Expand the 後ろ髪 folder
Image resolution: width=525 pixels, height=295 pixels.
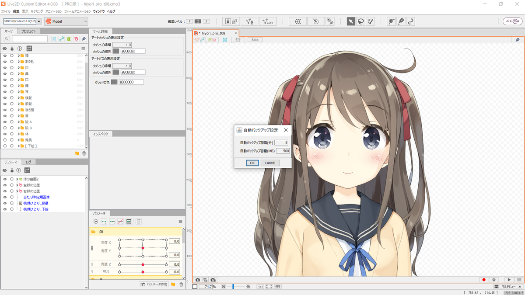click(x=19, y=110)
